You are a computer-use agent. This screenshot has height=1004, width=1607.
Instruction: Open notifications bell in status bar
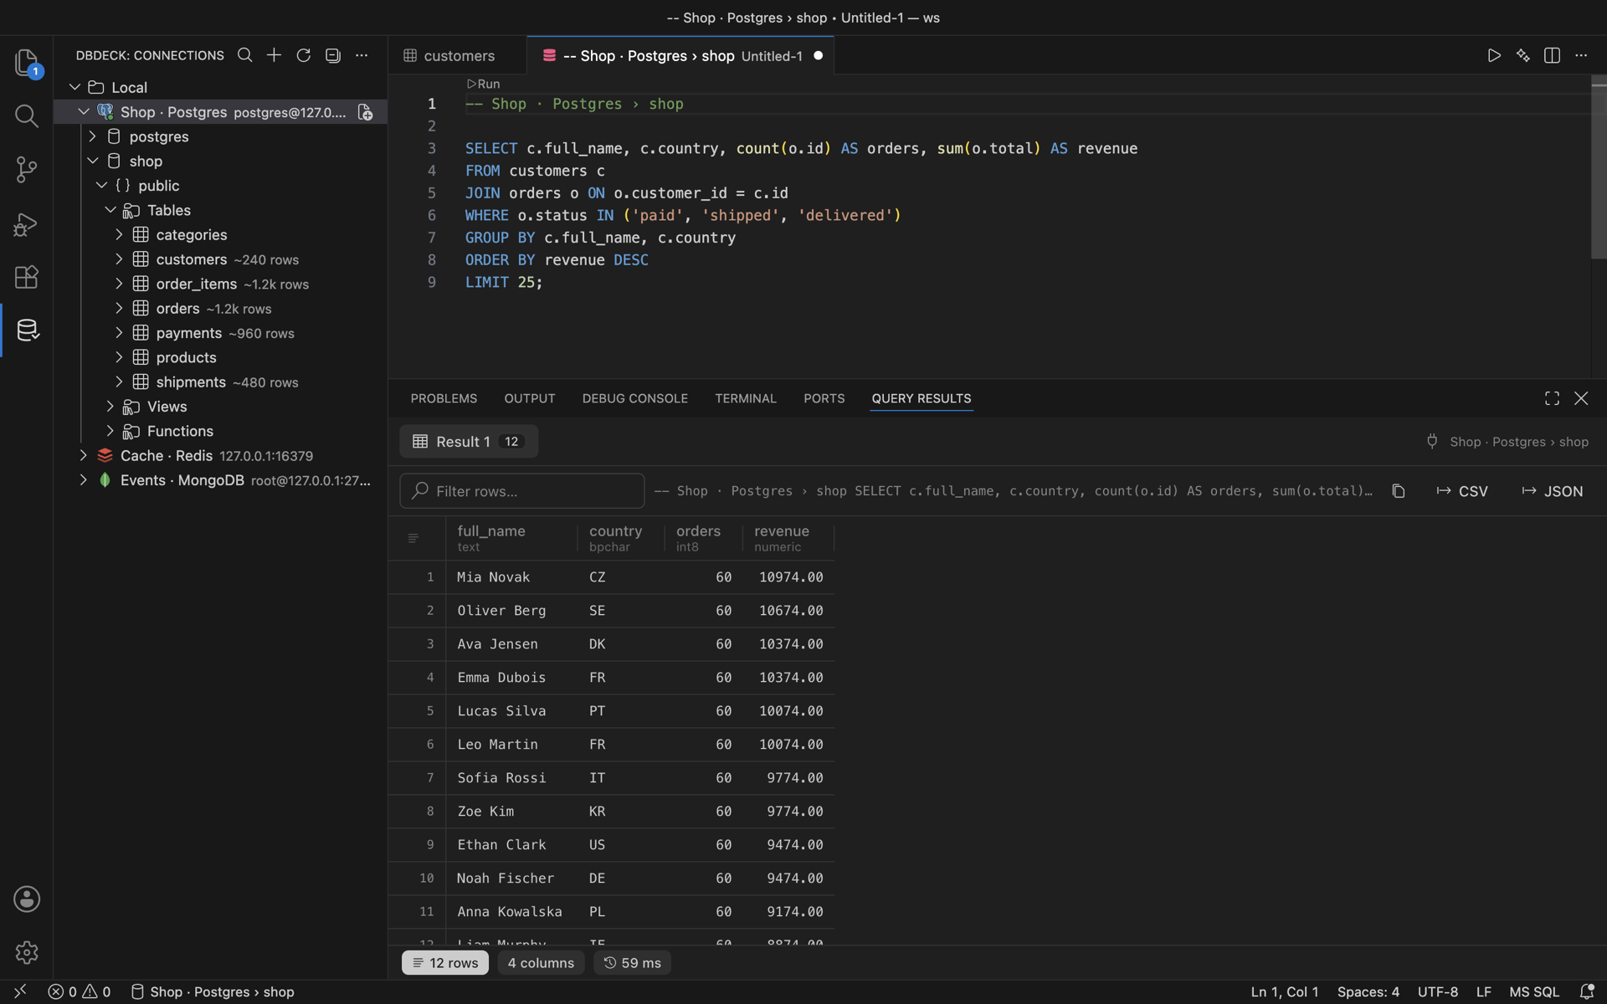pos(1586,991)
